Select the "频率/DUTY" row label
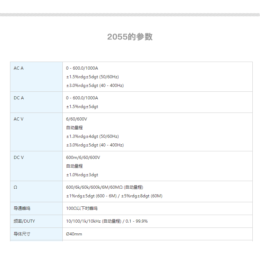This screenshot has width=260, height=268. click(x=24, y=221)
